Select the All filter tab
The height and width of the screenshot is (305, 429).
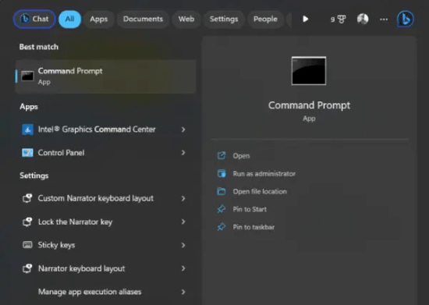[69, 19]
